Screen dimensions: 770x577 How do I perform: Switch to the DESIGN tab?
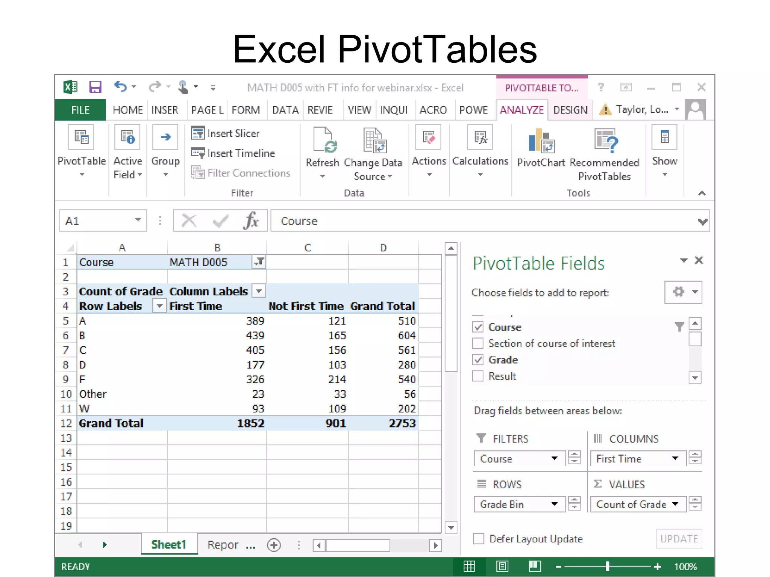tap(570, 110)
